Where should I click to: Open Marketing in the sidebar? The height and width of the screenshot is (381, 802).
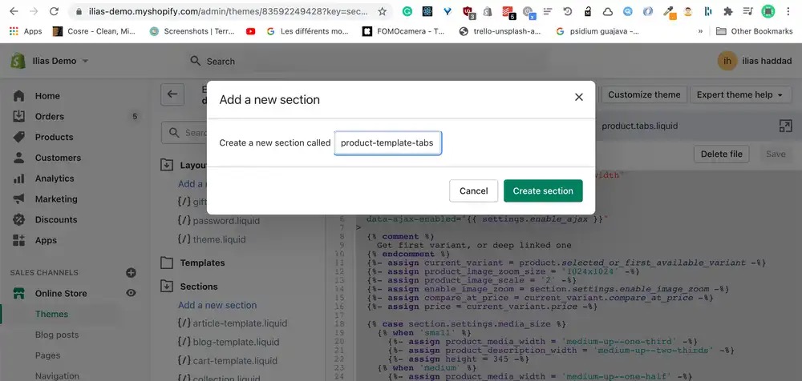[56, 199]
